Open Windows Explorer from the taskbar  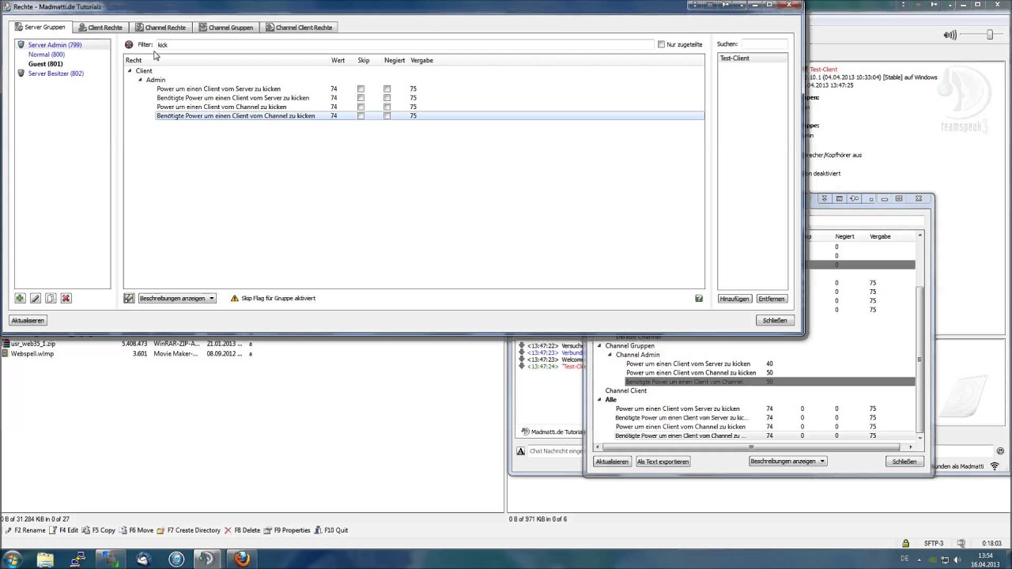(x=45, y=560)
